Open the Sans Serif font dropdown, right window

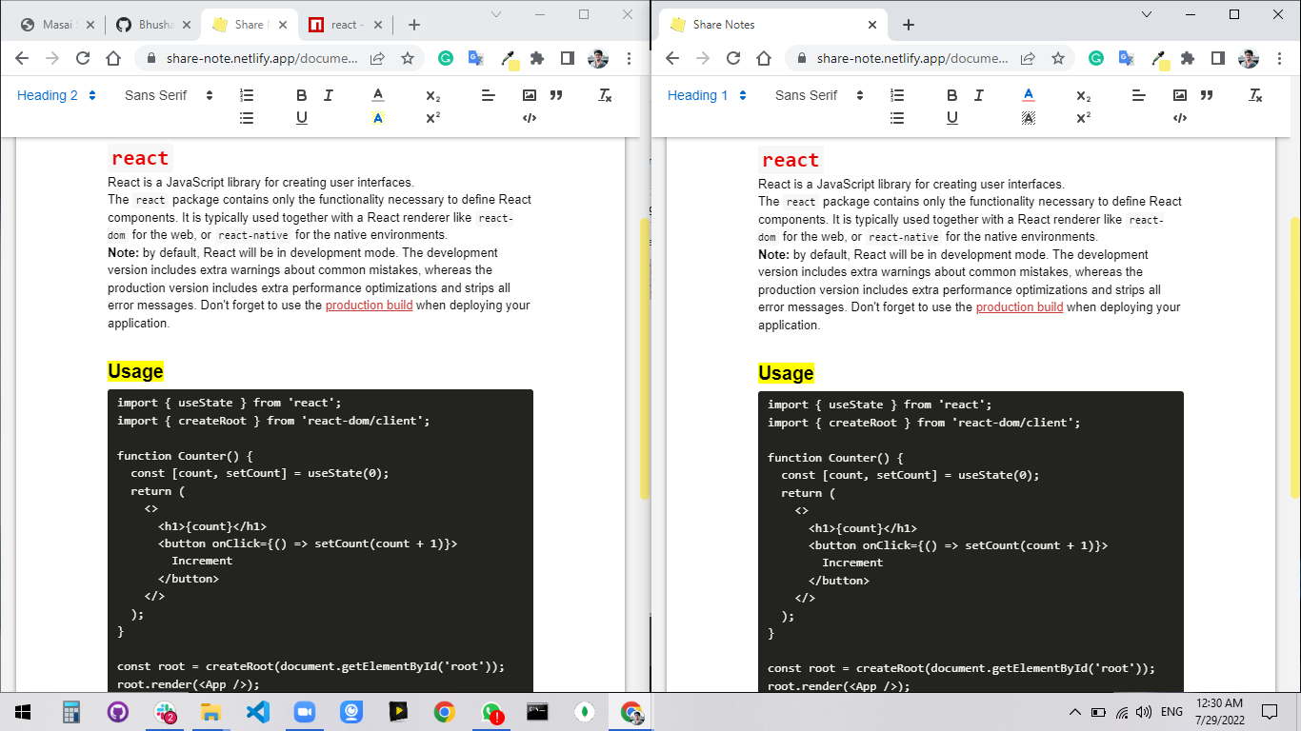click(820, 95)
